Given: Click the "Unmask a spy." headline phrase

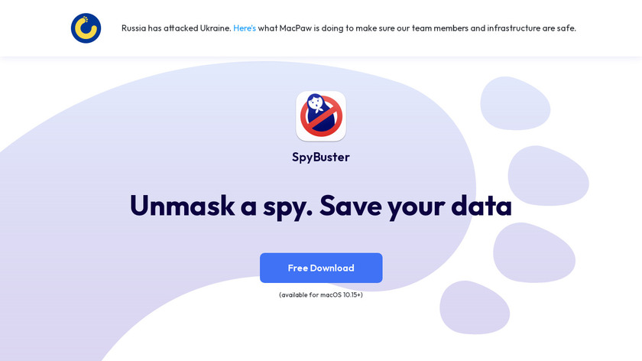Looking at the screenshot, I should [221, 206].
